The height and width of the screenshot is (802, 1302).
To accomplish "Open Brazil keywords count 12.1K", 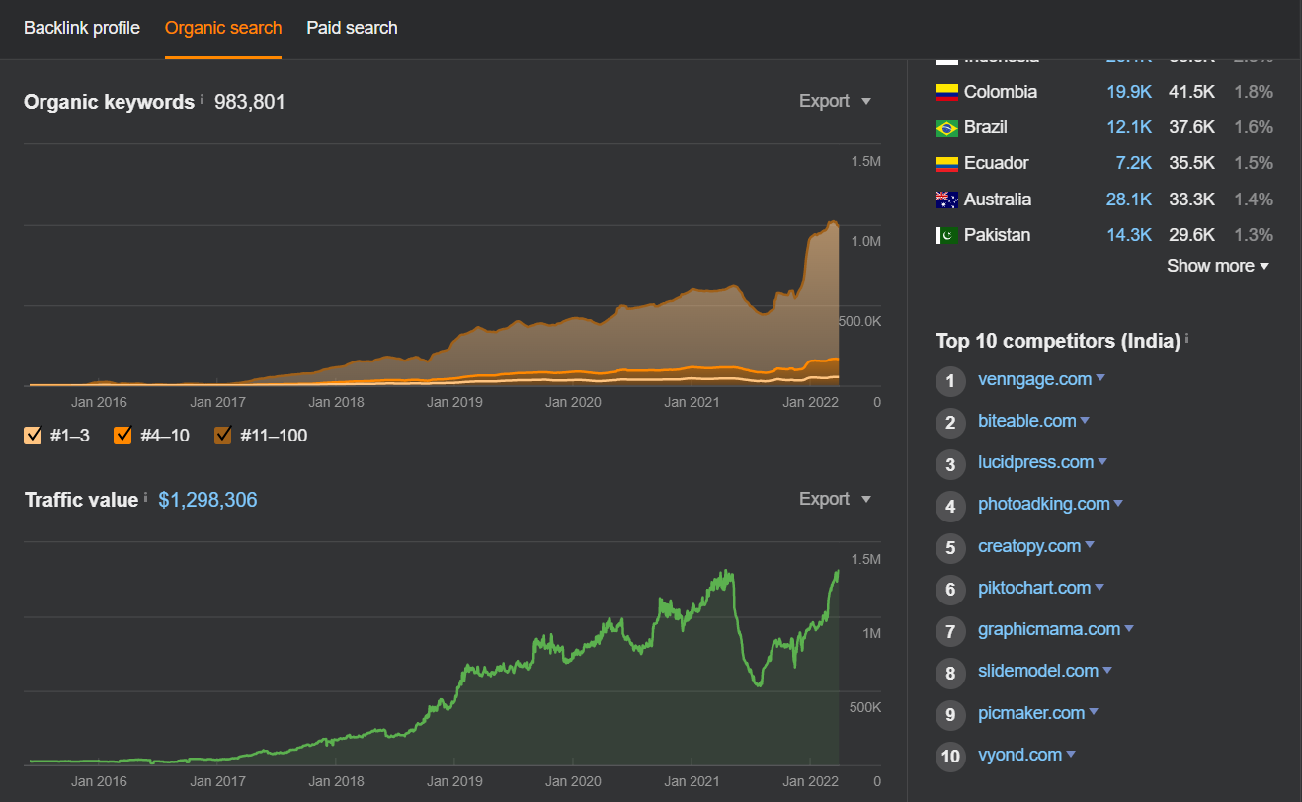I will point(1129,127).
